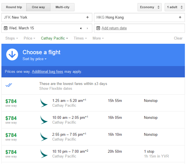Open the Stops filter menu
The height and width of the screenshot is (164, 188).
[x=12, y=38]
